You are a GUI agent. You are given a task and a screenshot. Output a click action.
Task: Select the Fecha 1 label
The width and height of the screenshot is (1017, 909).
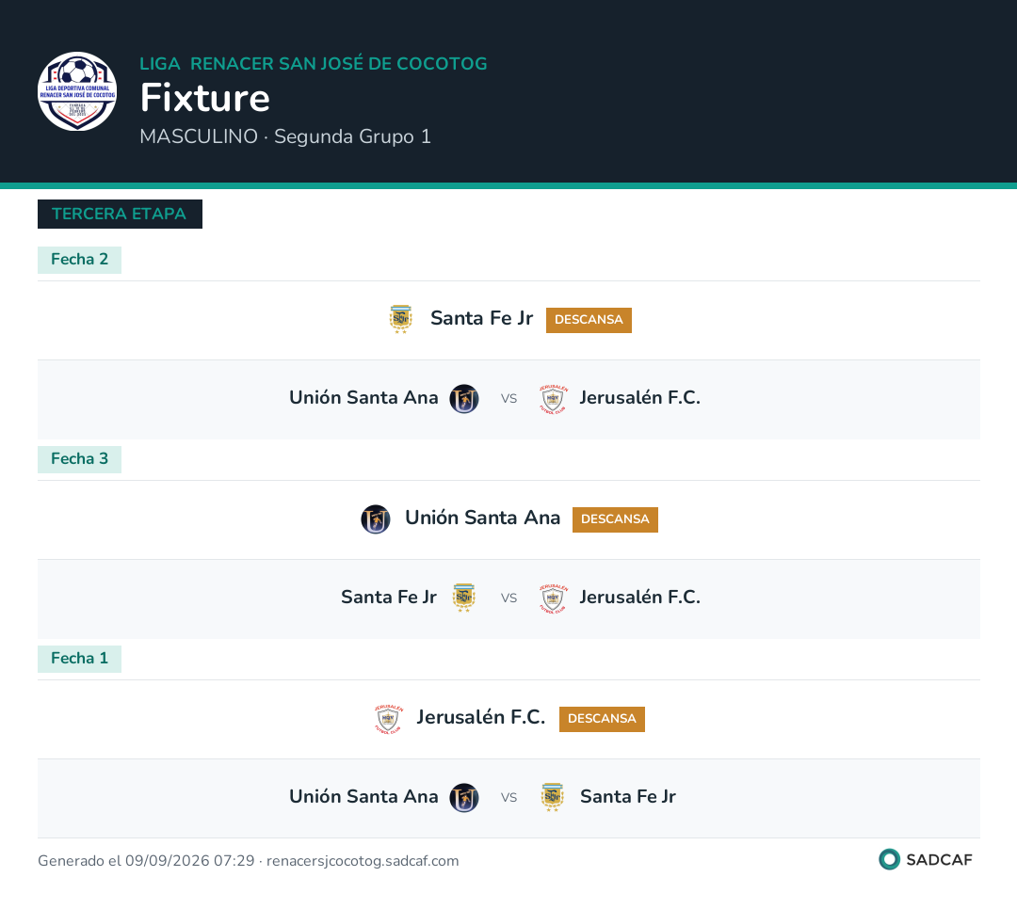click(x=79, y=659)
